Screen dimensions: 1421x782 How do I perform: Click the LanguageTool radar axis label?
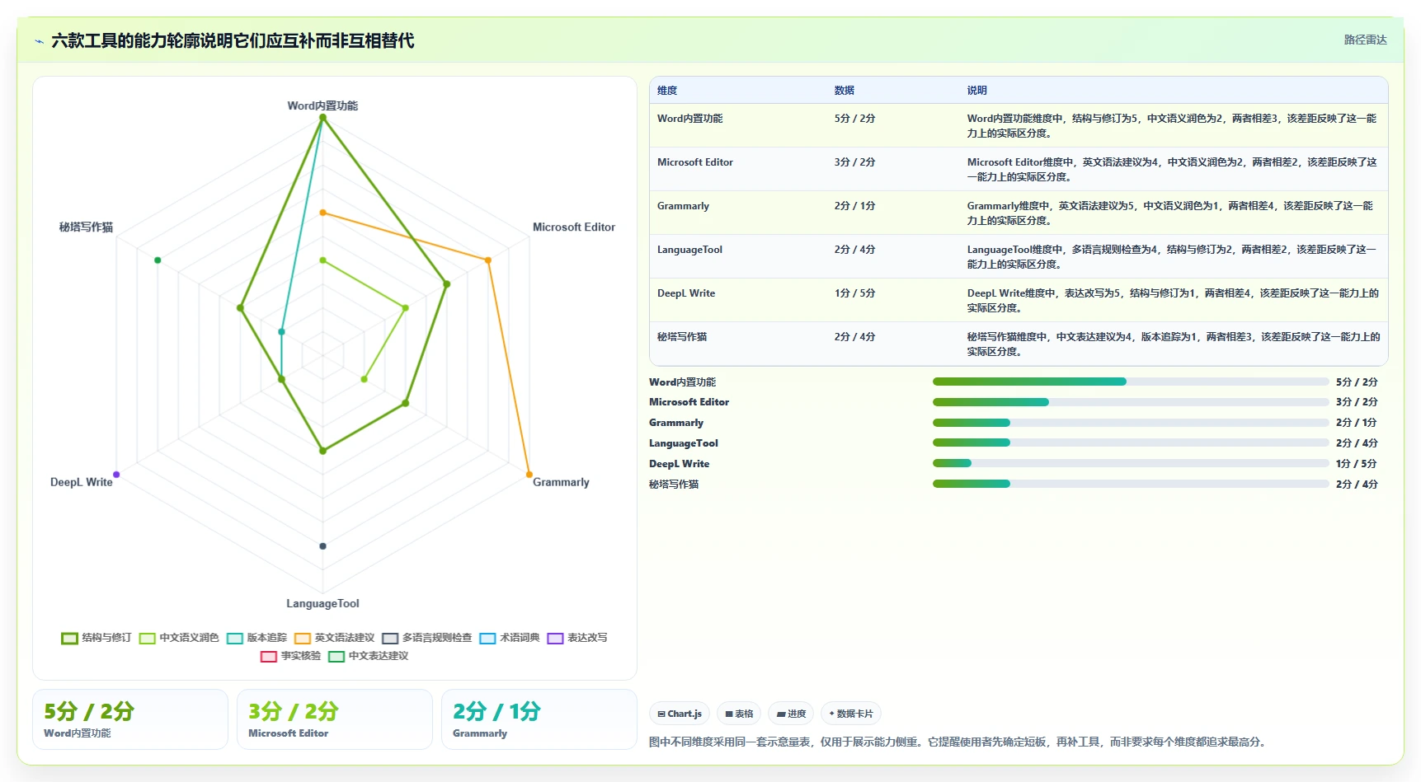coord(322,603)
